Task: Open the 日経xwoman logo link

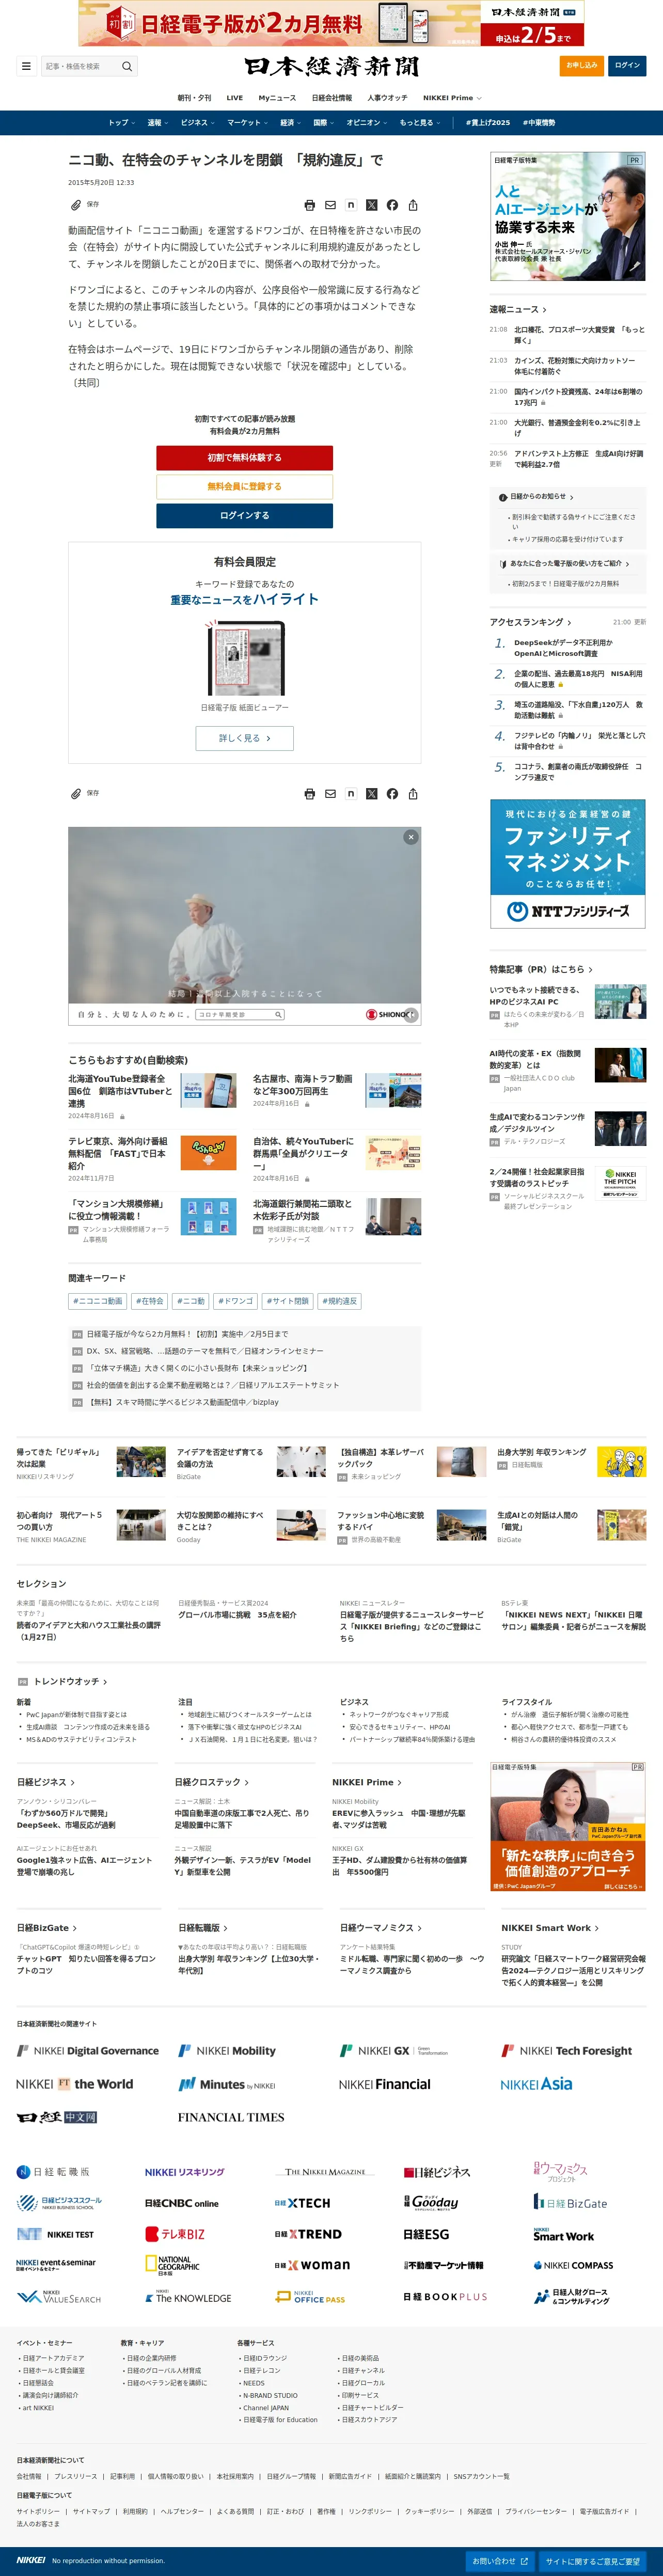Action: [312, 2265]
